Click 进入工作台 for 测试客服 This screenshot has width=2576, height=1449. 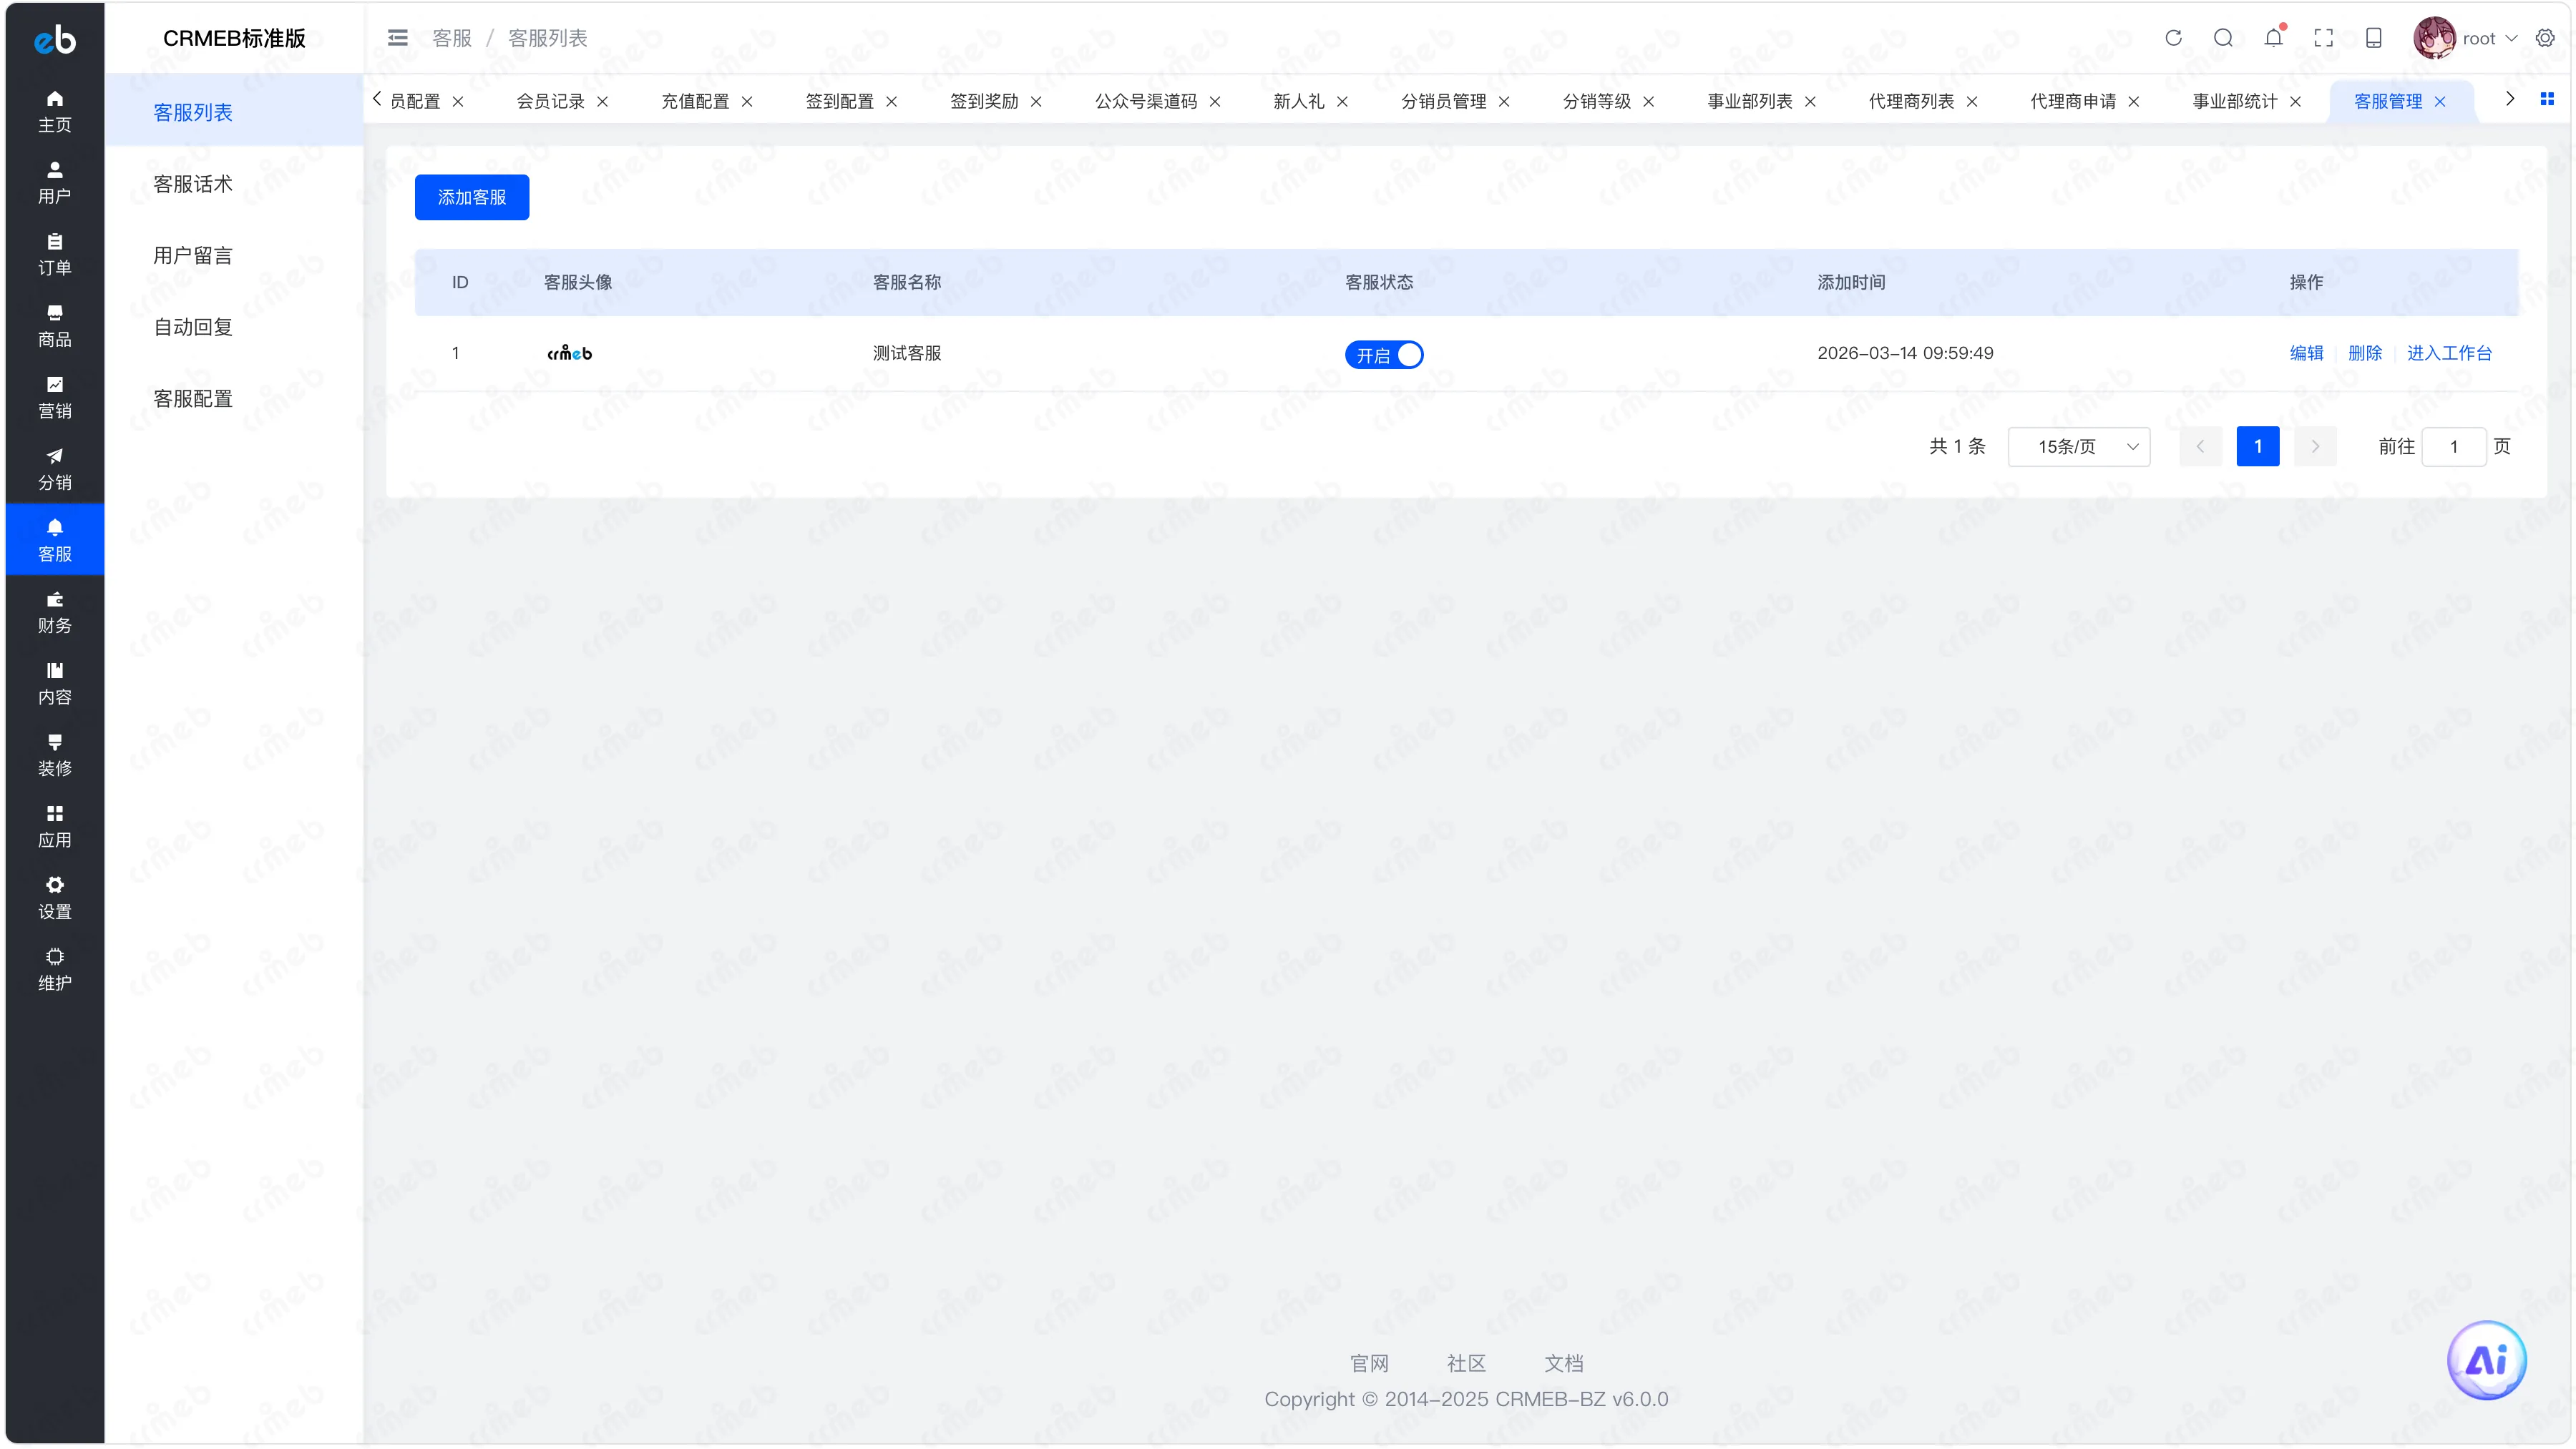pos(2449,353)
